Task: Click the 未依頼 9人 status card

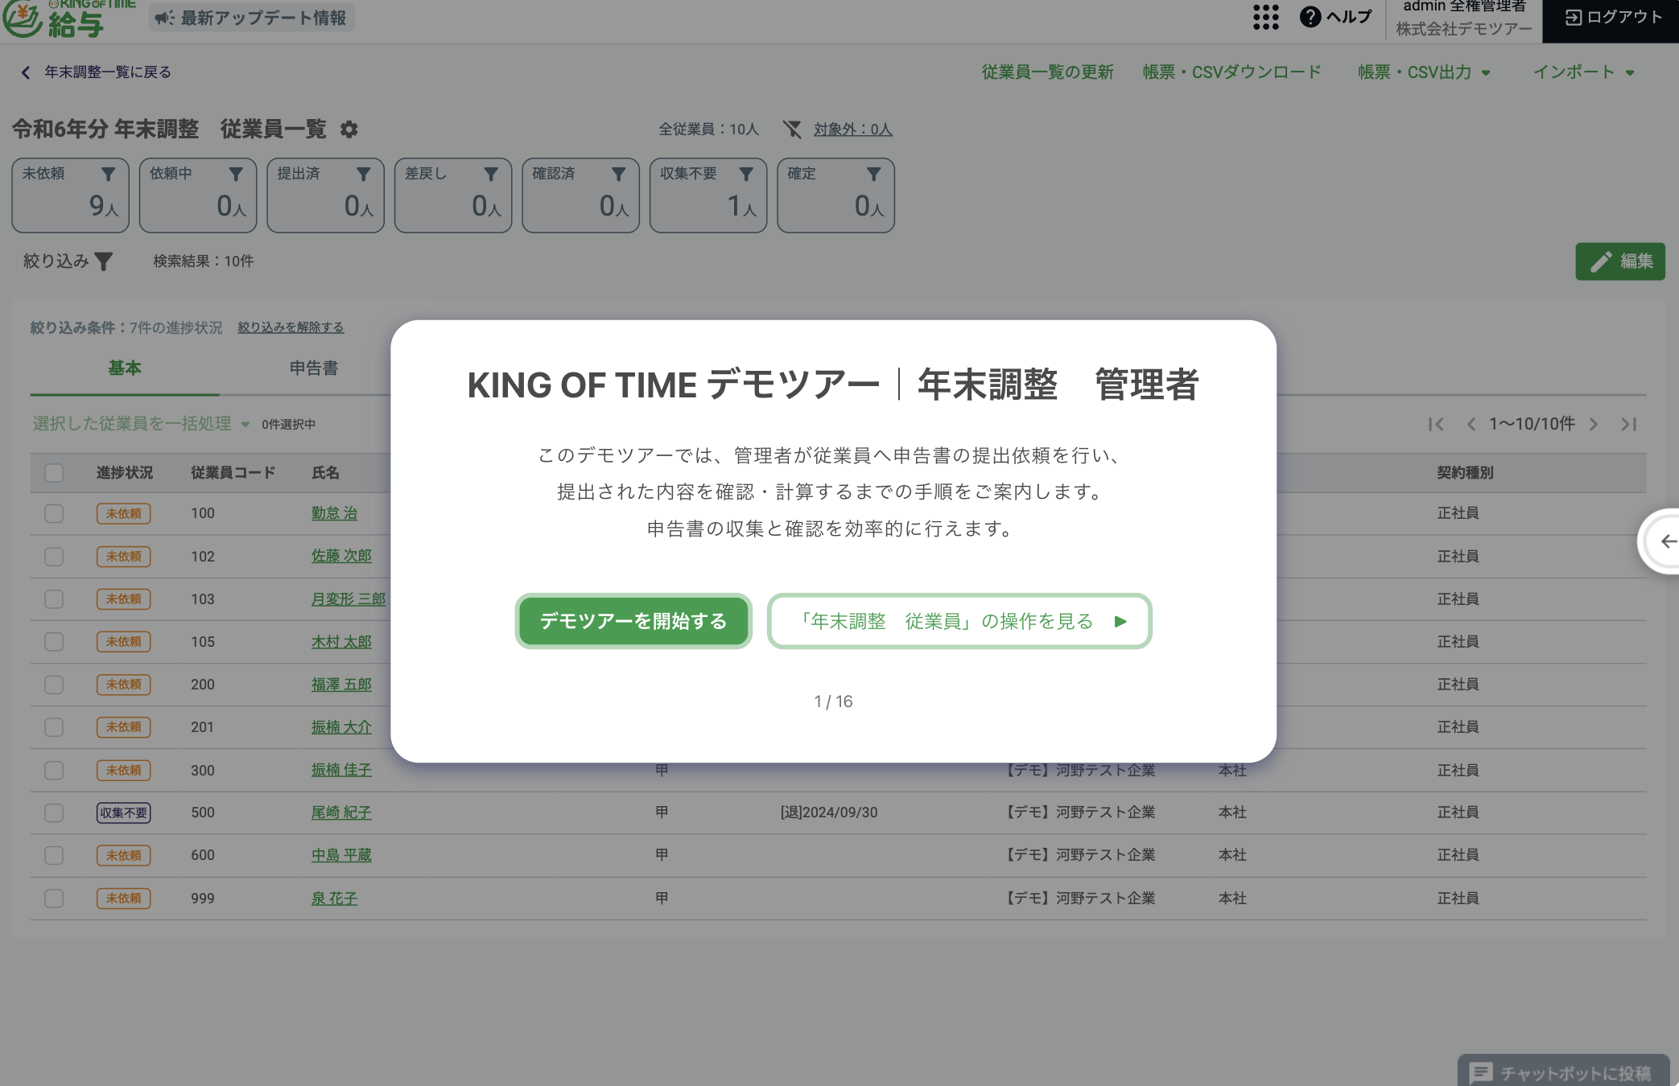Action: [71, 195]
